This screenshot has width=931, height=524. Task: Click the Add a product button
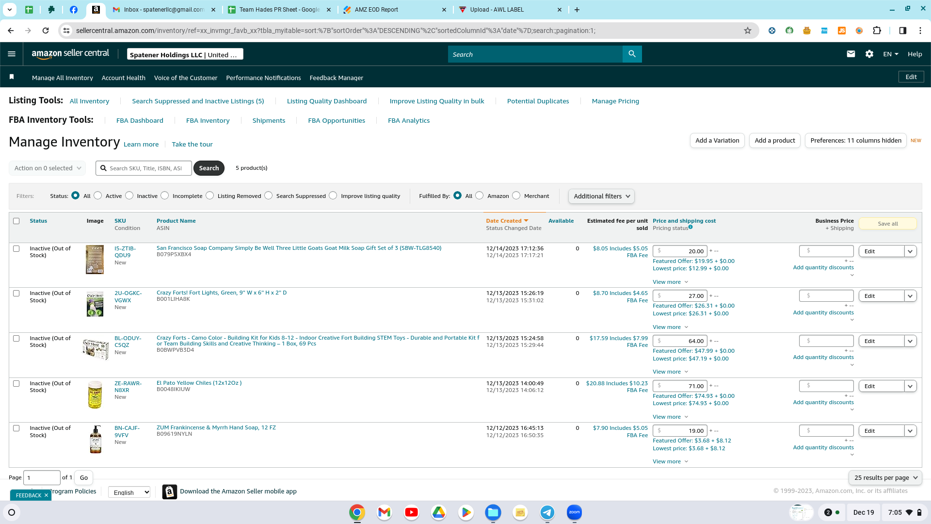775,141
